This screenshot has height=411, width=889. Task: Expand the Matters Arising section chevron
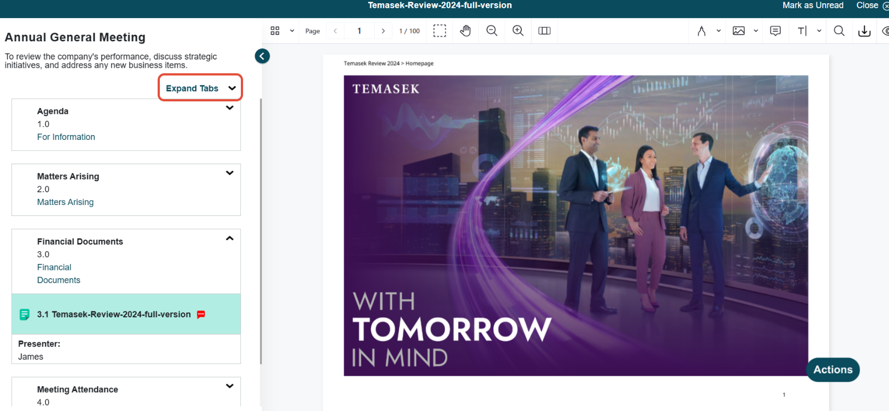[x=230, y=173]
